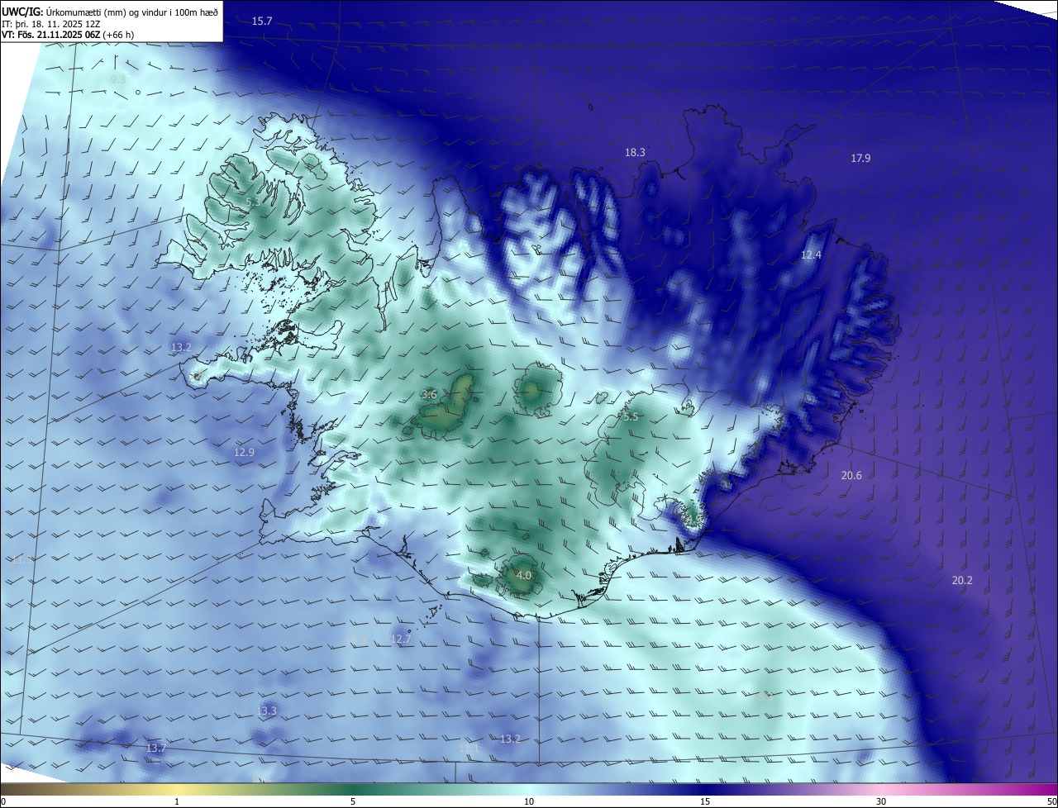Click the '0' tick on the color scale
Screen dimensions: 1058x808
pyautogui.click(x=2, y=801)
